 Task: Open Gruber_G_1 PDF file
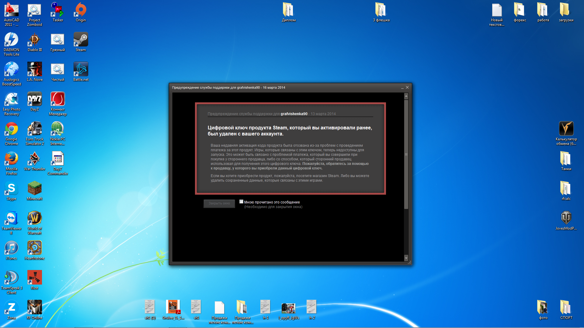[x=173, y=310]
